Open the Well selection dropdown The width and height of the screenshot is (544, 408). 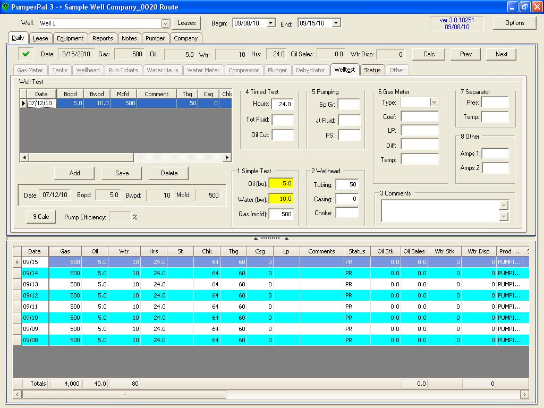coord(165,23)
